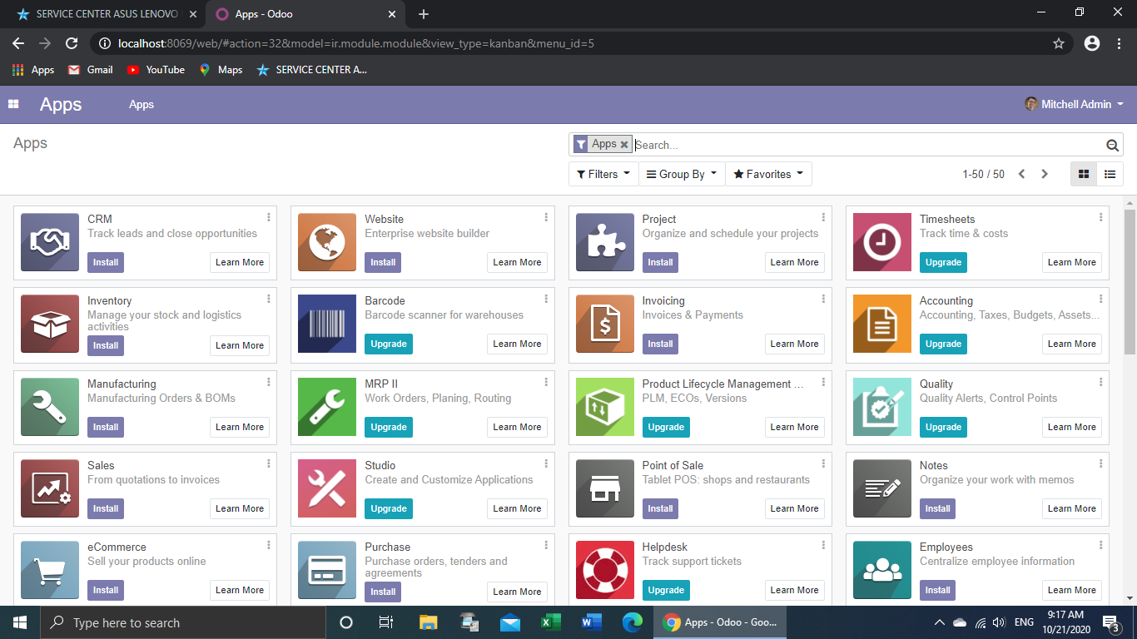Click the Project puzzle piece icon

(605, 242)
